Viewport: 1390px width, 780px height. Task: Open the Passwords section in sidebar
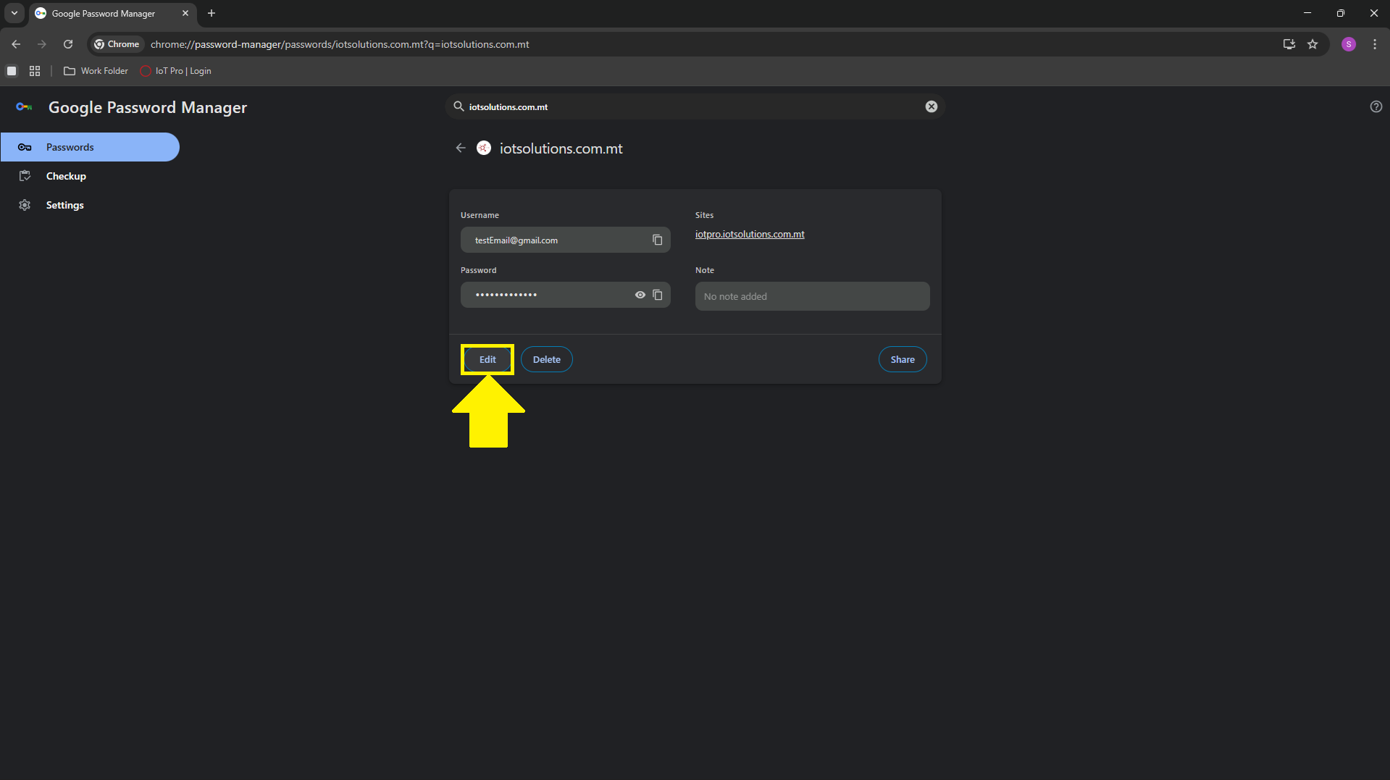pyautogui.click(x=90, y=147)
